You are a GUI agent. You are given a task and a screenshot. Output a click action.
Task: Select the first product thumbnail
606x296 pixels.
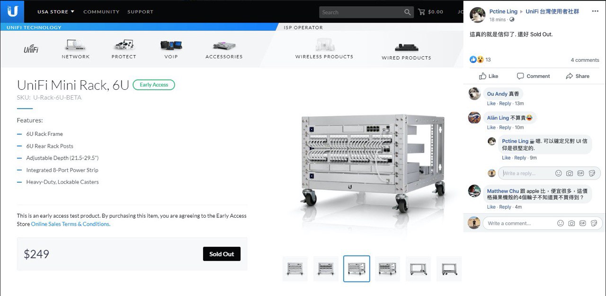point(295,269)
